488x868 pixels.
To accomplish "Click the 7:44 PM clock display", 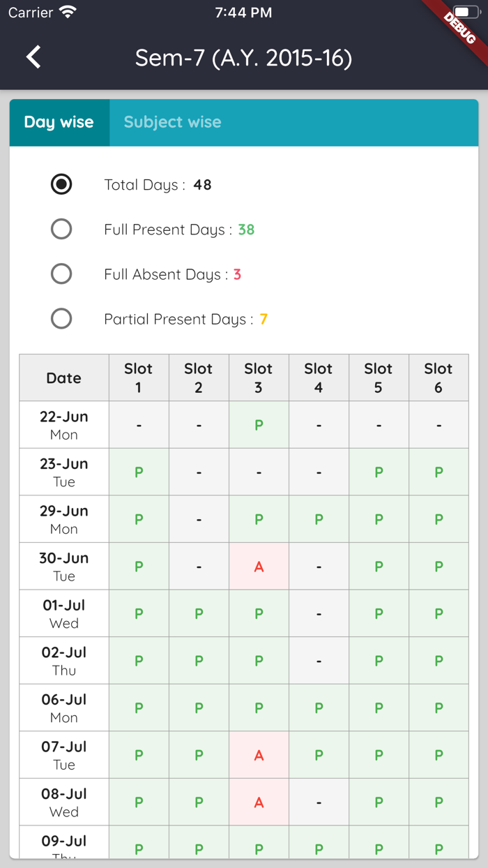I will click(x=243, y=12).
